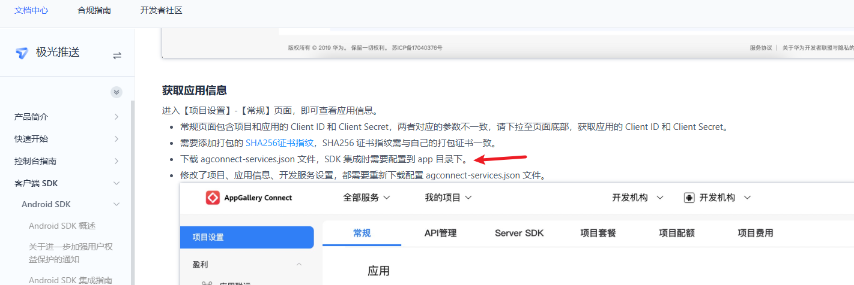
Task: Open the first 开发机构 dropdown
Action: pos(638,198)
